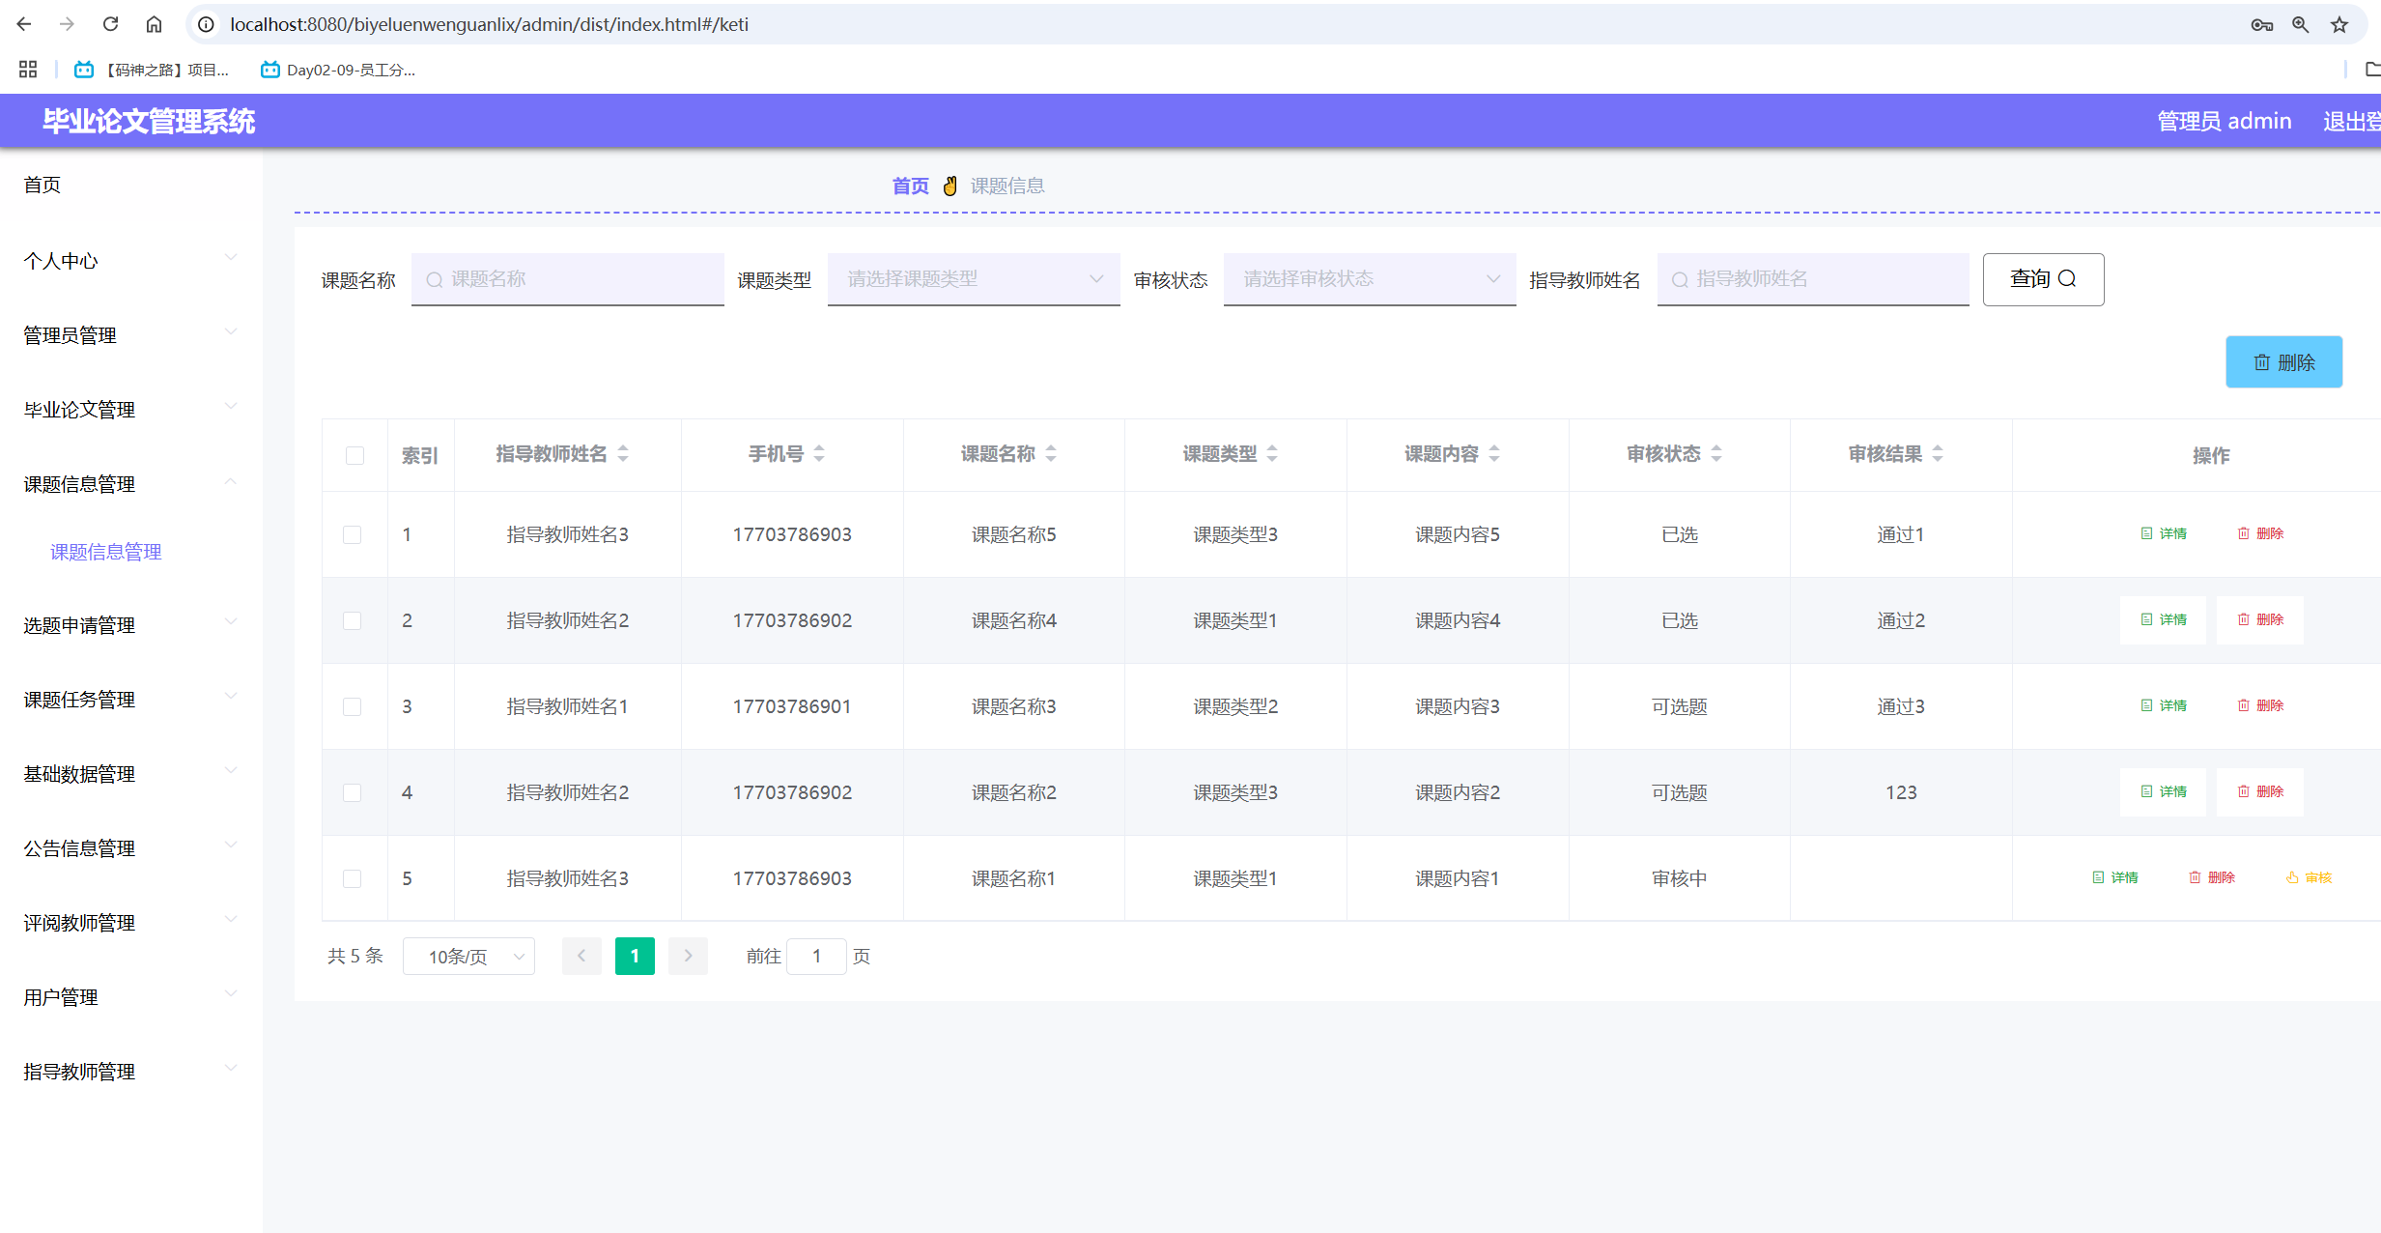The height and width of the screenshot is (1233, 2381).
Task: Click the 前往 page number input
Action: coord(816,956)
